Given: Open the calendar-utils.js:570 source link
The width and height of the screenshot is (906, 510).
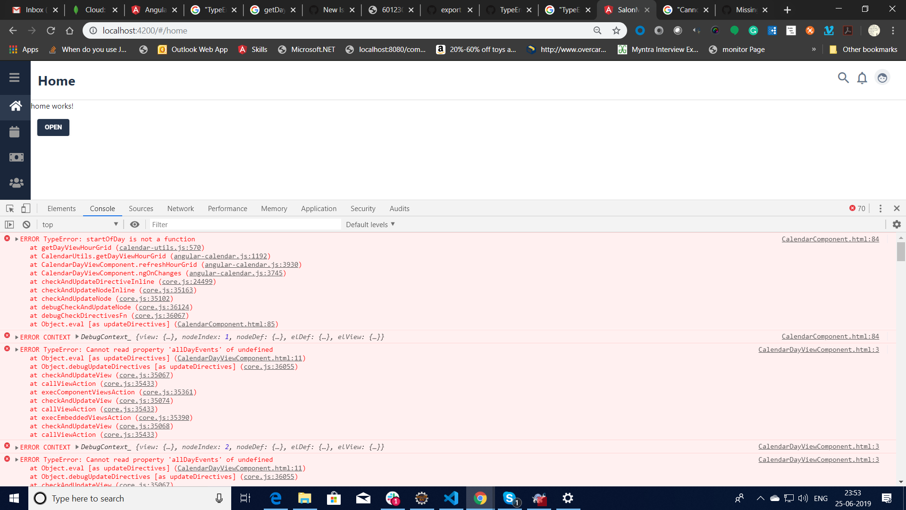Looking at the screenshot, I should [x=160, y=247].
